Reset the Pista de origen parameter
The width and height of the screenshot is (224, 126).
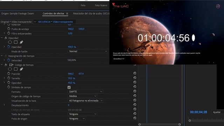[135, 118]
